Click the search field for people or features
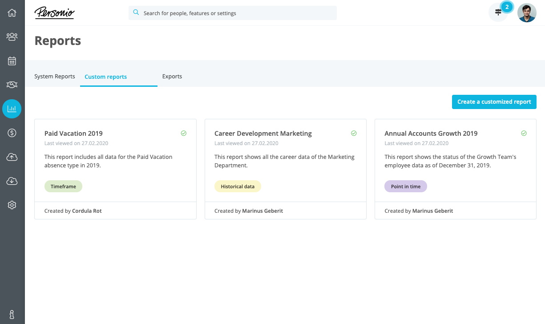Viewport: 545px width, 324px height. coord(233,13)
